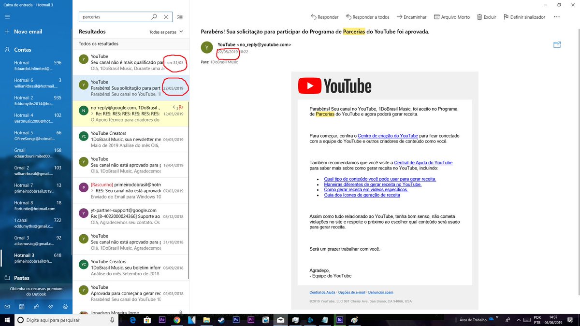Screen dimensions: 580x326
Task: Click the Windows Start button
Action: tap(7, 320)
